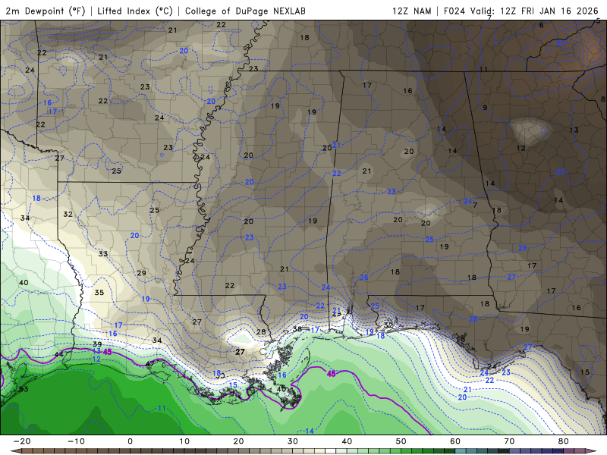The width and height of the screenshot is (607, 455).
Task: Click the "Lifted Index (°C)" header label
Action: click(x=135, y=11)
